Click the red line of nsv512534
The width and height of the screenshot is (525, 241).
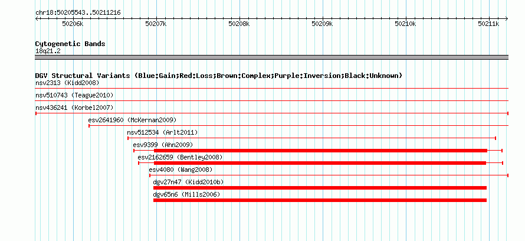pos(311,138)
